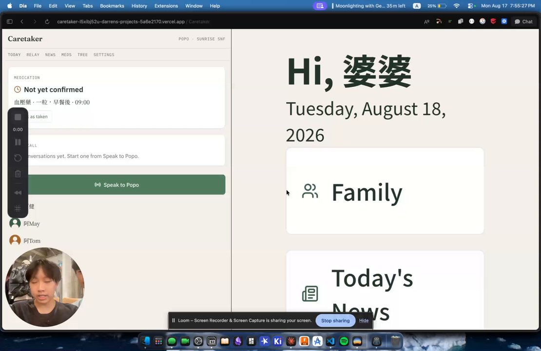Mark the medication as taken

pos(39,117)
